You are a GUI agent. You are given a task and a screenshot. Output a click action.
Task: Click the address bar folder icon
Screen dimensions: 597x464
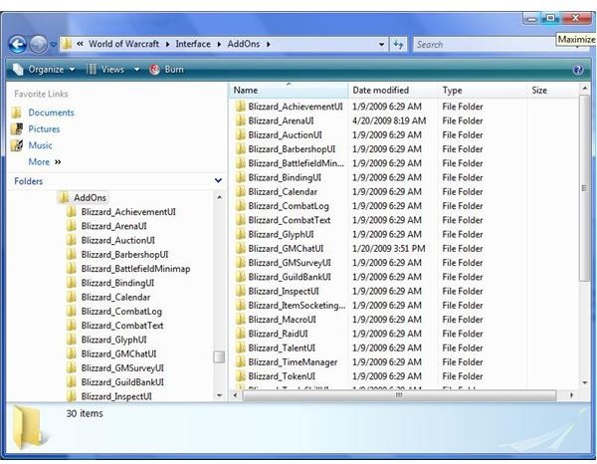pos(67,44)
